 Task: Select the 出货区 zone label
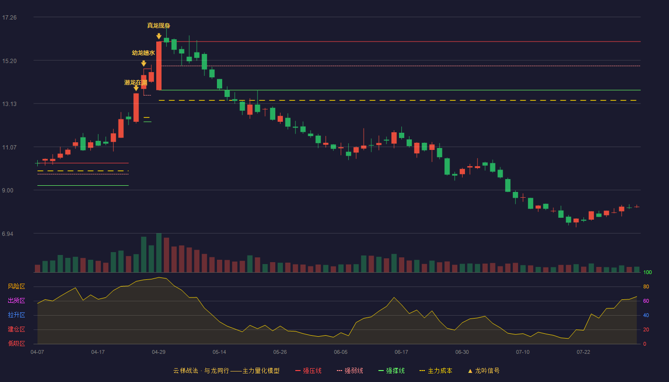(16, 301)
